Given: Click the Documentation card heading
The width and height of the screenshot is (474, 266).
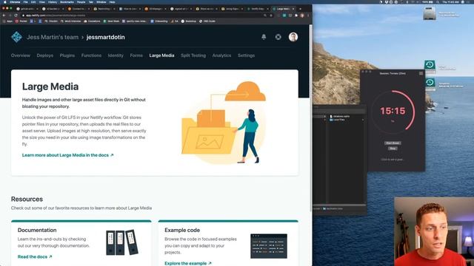Looking at the screenshot, I should [37, 230].
